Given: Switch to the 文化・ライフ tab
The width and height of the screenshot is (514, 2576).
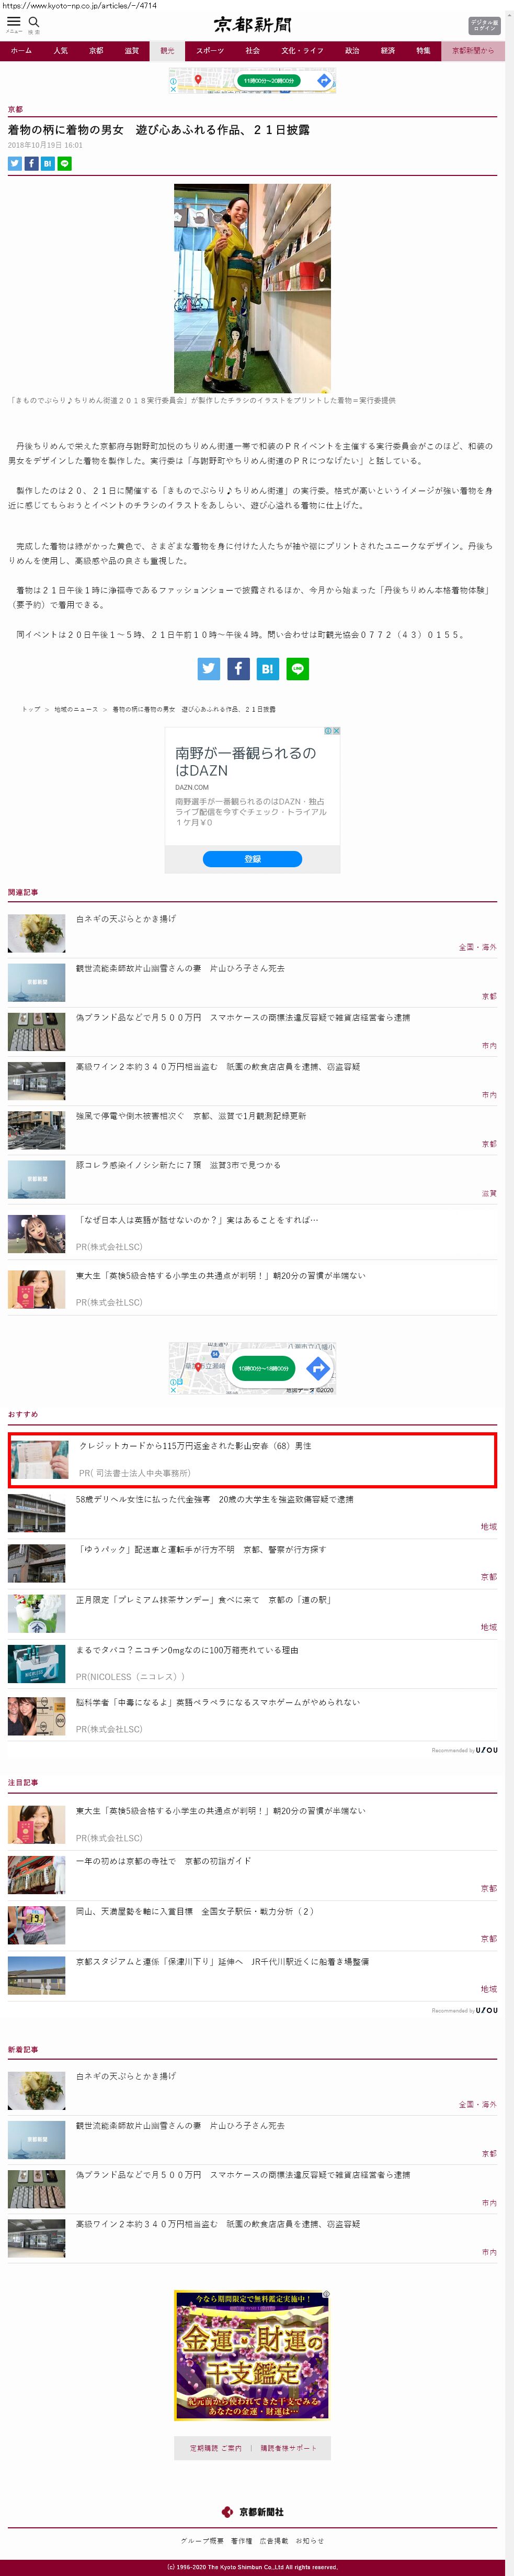Looking at the screenshot, I should point(301,51).
